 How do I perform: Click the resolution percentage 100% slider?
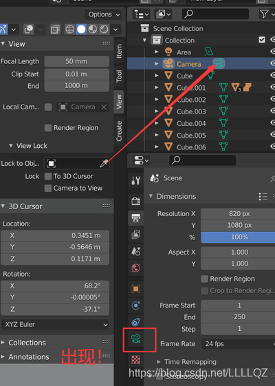coord(238,237)
